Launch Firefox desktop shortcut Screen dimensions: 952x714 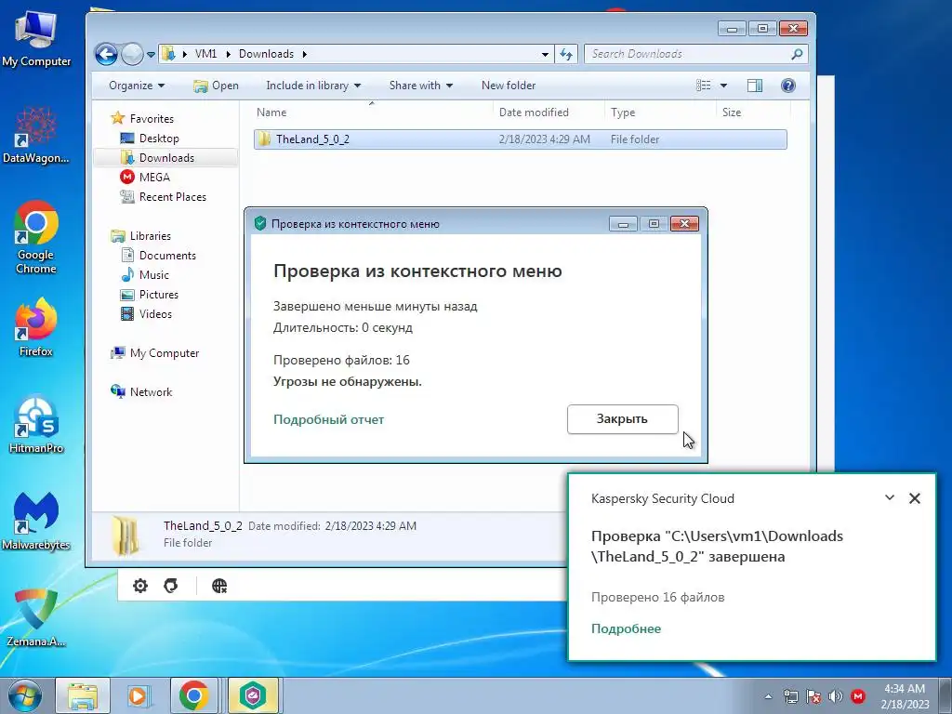click(36, 326)
